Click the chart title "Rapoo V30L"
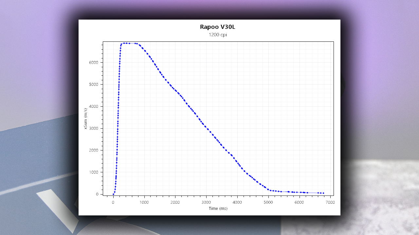Screen dimensions: 419x235 218,27
